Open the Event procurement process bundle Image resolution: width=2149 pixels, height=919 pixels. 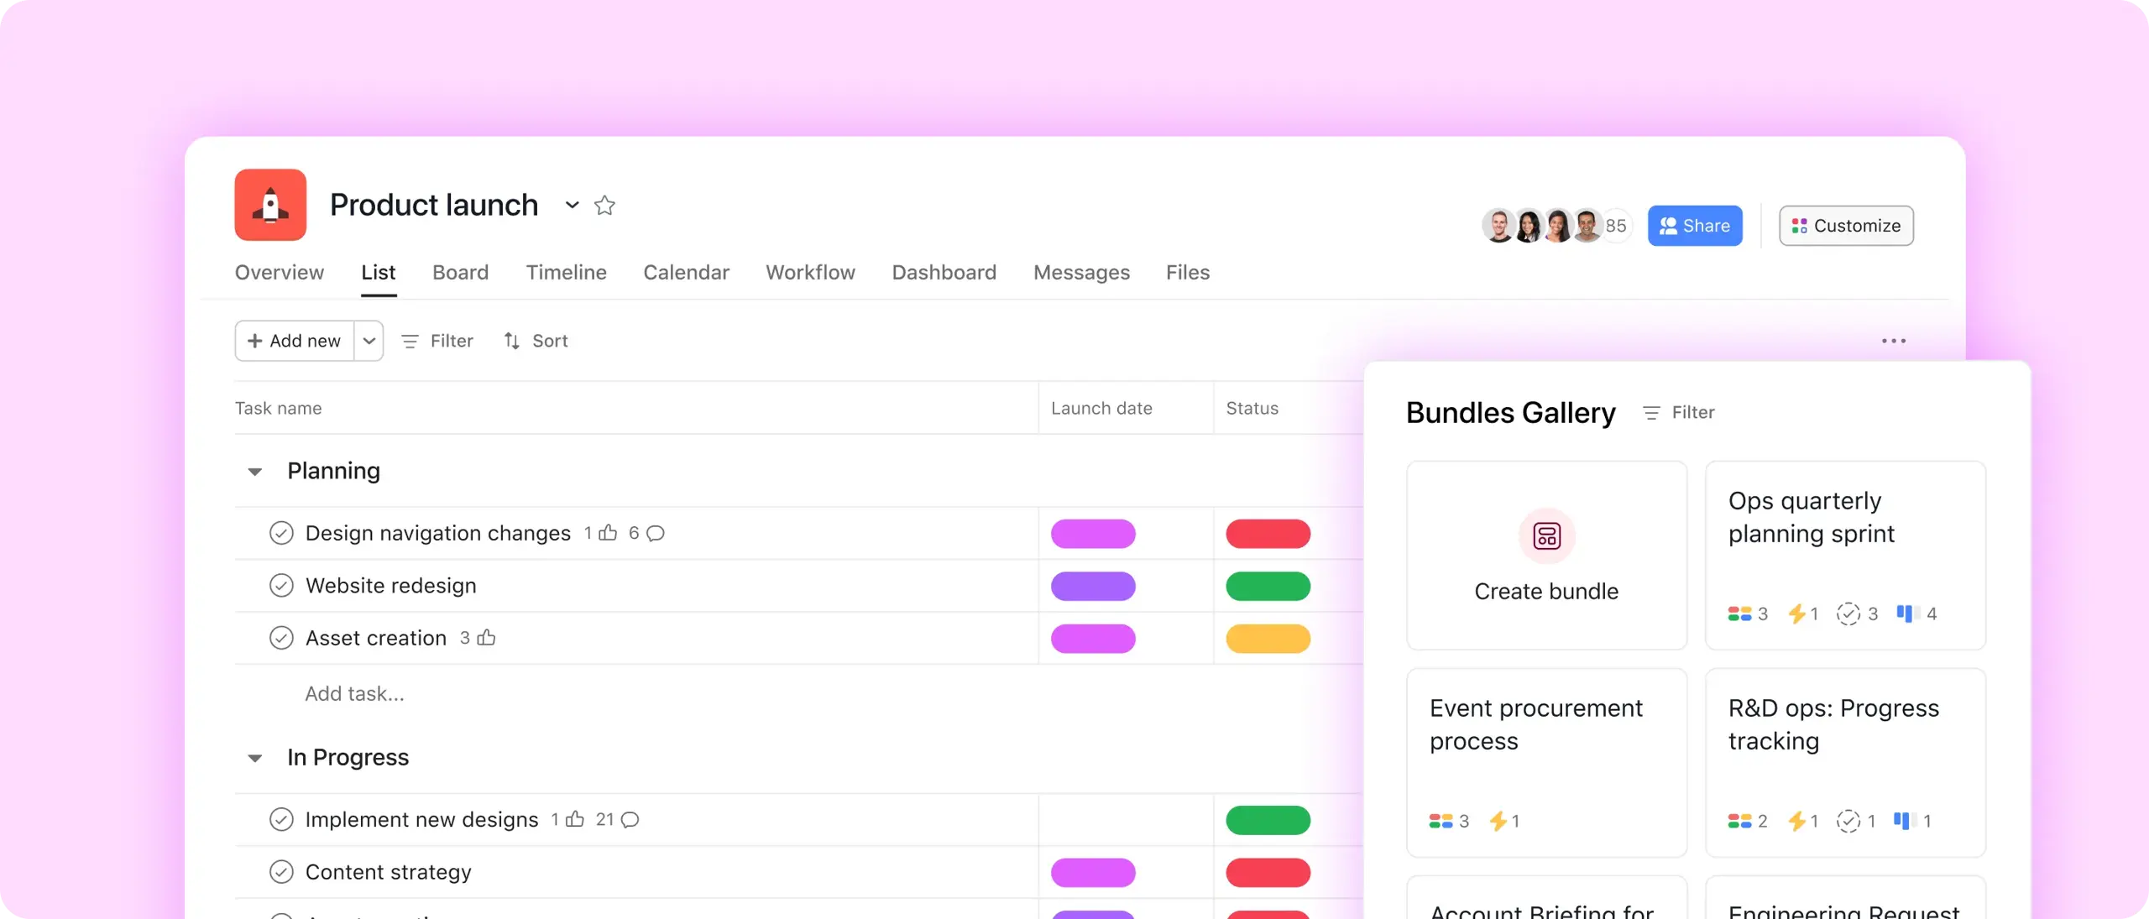(1546, 762)
